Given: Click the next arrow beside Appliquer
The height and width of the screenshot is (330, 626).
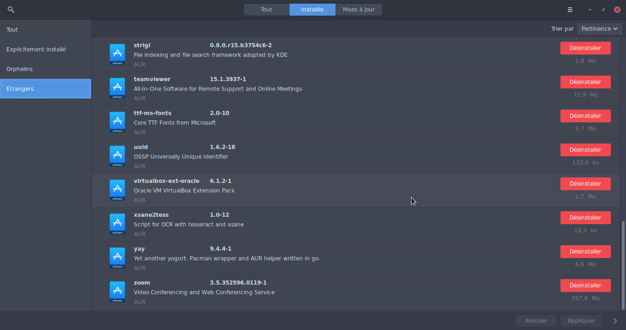Looking at the screenshot, I should [615, 321].
